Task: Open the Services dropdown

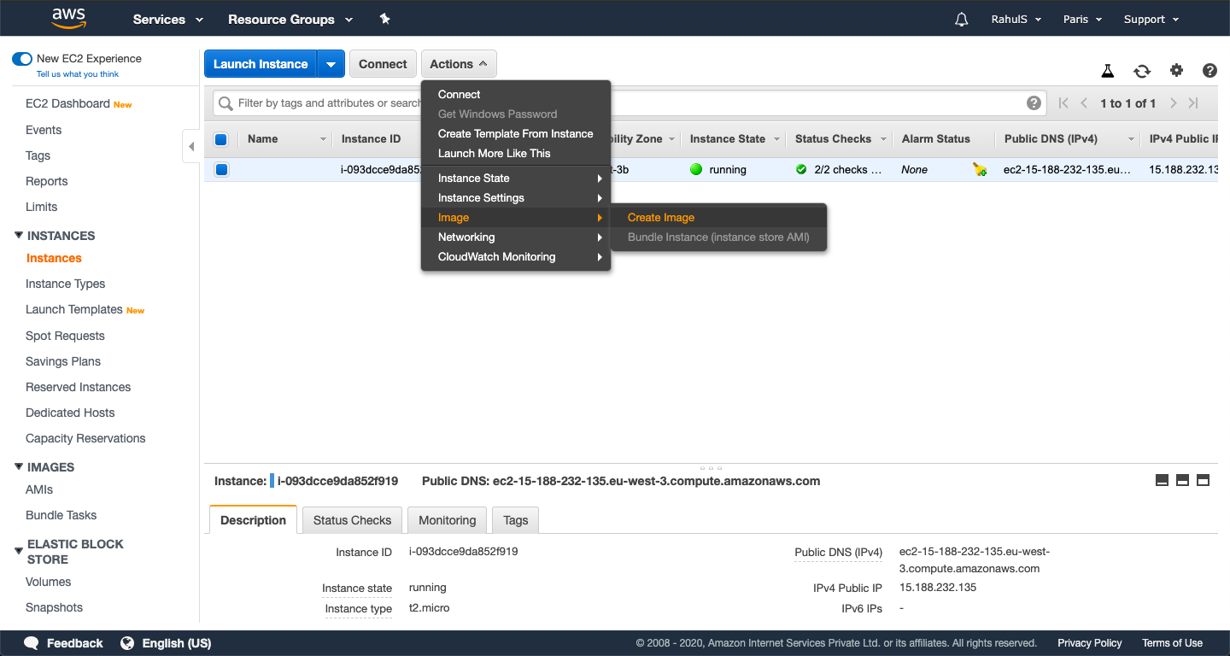Action: tap(167, 19)
